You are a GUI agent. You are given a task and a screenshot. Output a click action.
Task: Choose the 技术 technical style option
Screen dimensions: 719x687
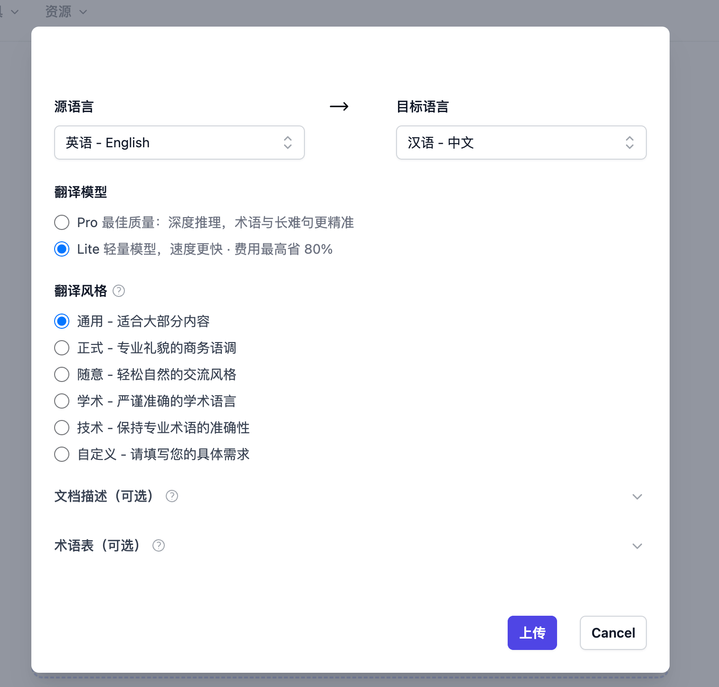62,428
